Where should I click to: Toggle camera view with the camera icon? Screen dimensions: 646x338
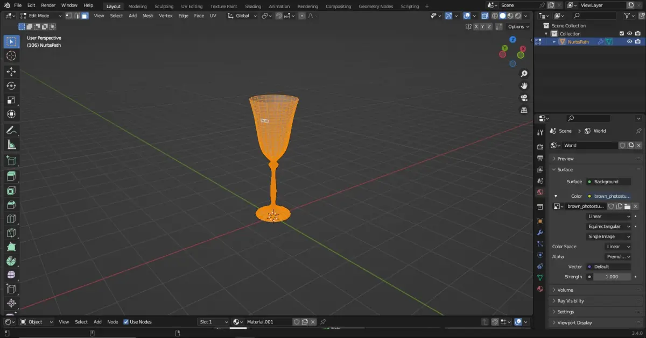[x=524, y=98]
